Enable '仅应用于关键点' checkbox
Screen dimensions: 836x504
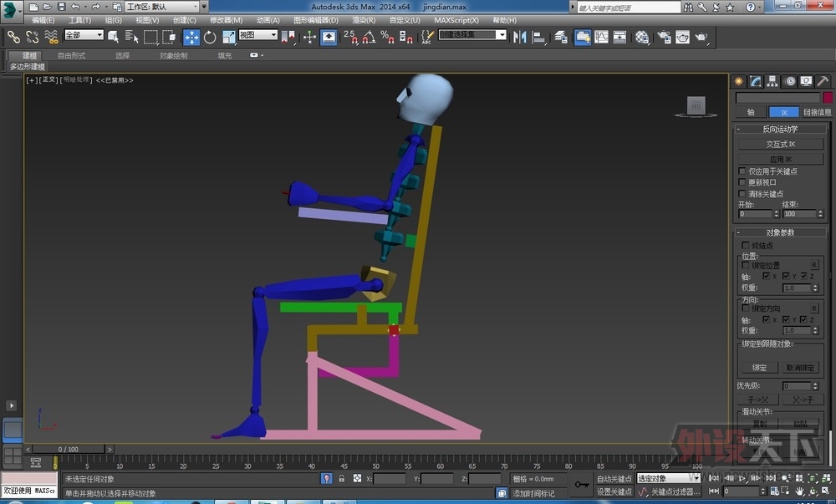coord(742,171)
